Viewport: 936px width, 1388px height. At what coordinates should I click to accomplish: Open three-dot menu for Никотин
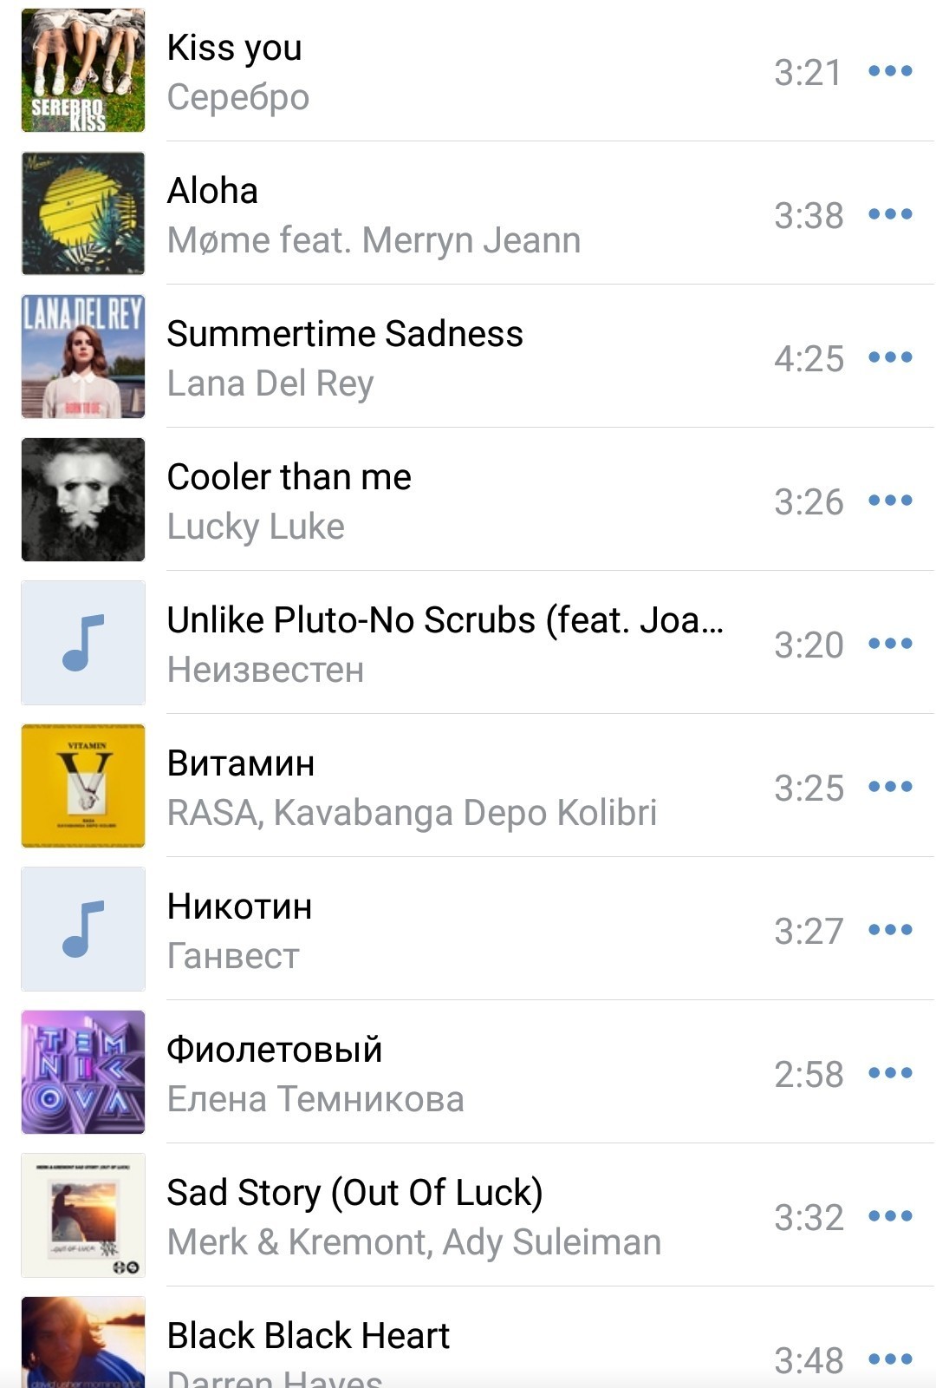click(x=890, y=930)
